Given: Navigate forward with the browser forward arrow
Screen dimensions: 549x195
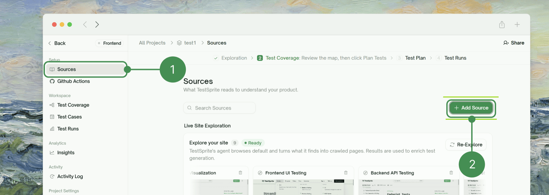Looking at the screenshot, I should (x=97, y=24).
